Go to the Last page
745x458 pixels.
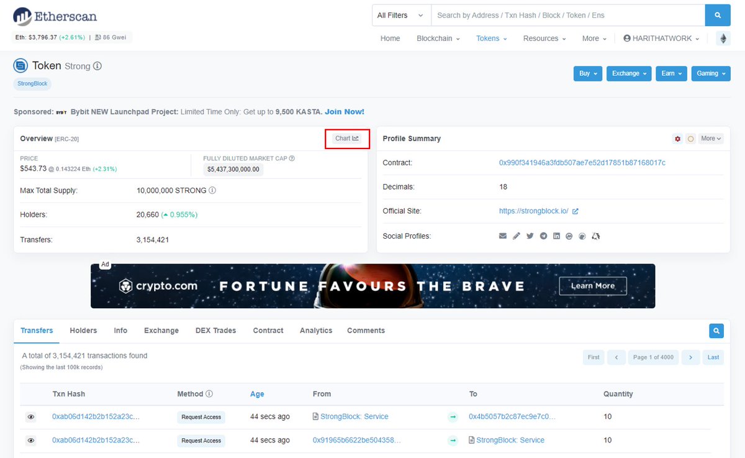pyautogui.click(x=713, y=357)
